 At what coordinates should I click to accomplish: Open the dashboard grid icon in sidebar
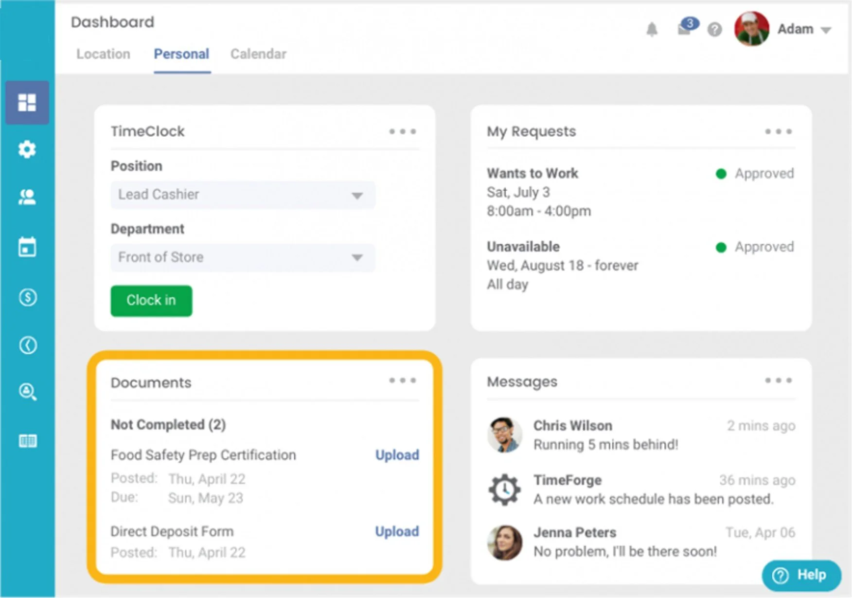coord(27,103)
